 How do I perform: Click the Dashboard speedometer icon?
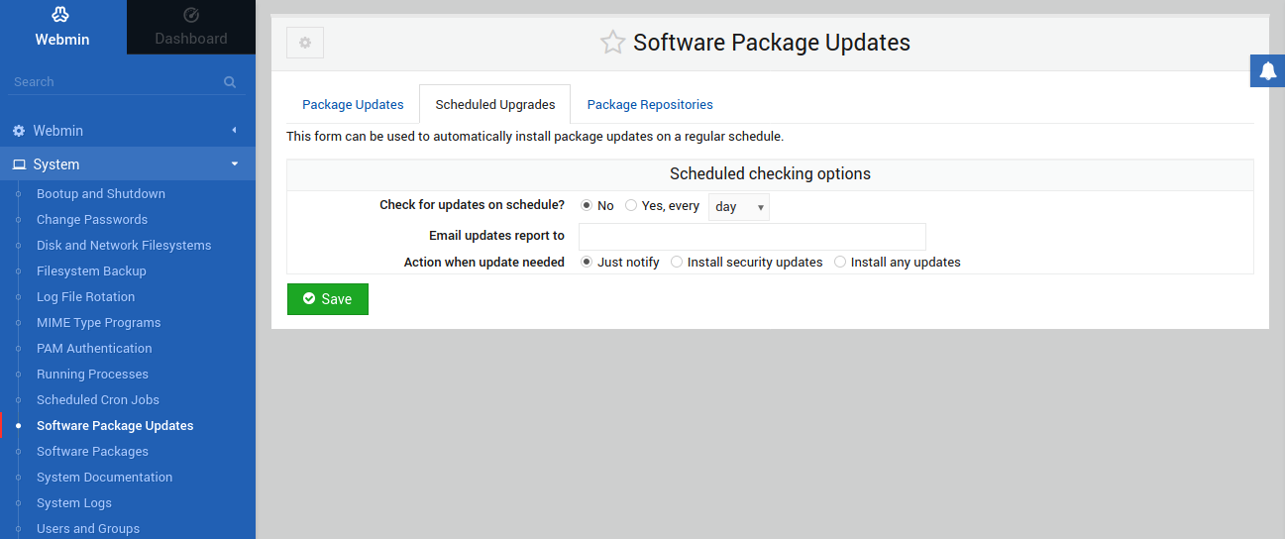click(191, 15)
